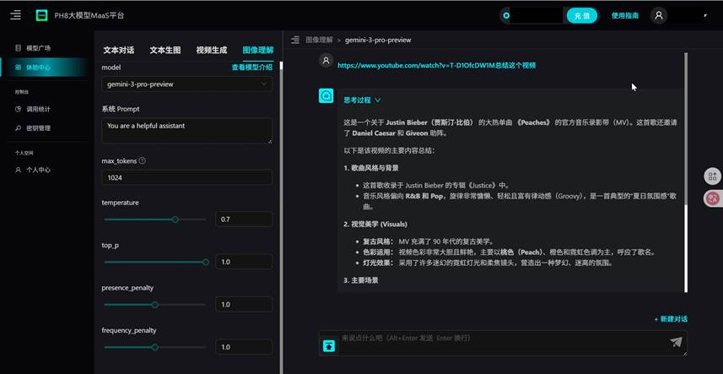Click the settings panel vertical scrollbar
This screenshot has width=723, height=374.
(281, 217)
